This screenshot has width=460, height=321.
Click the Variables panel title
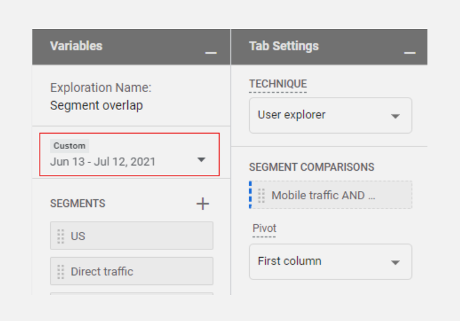[76, 46]
